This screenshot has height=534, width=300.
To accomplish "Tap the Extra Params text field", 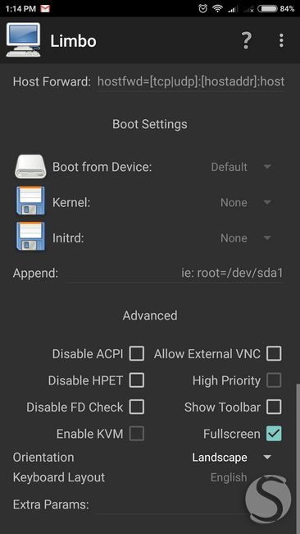I will pyautogui.click(x=189, y=504).
